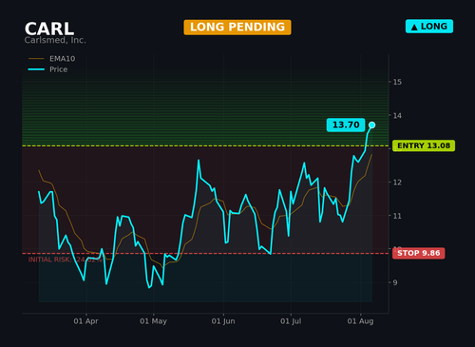Click the 01 Aug axis date label
Viewport: 475px width, 347px height.
360,321
